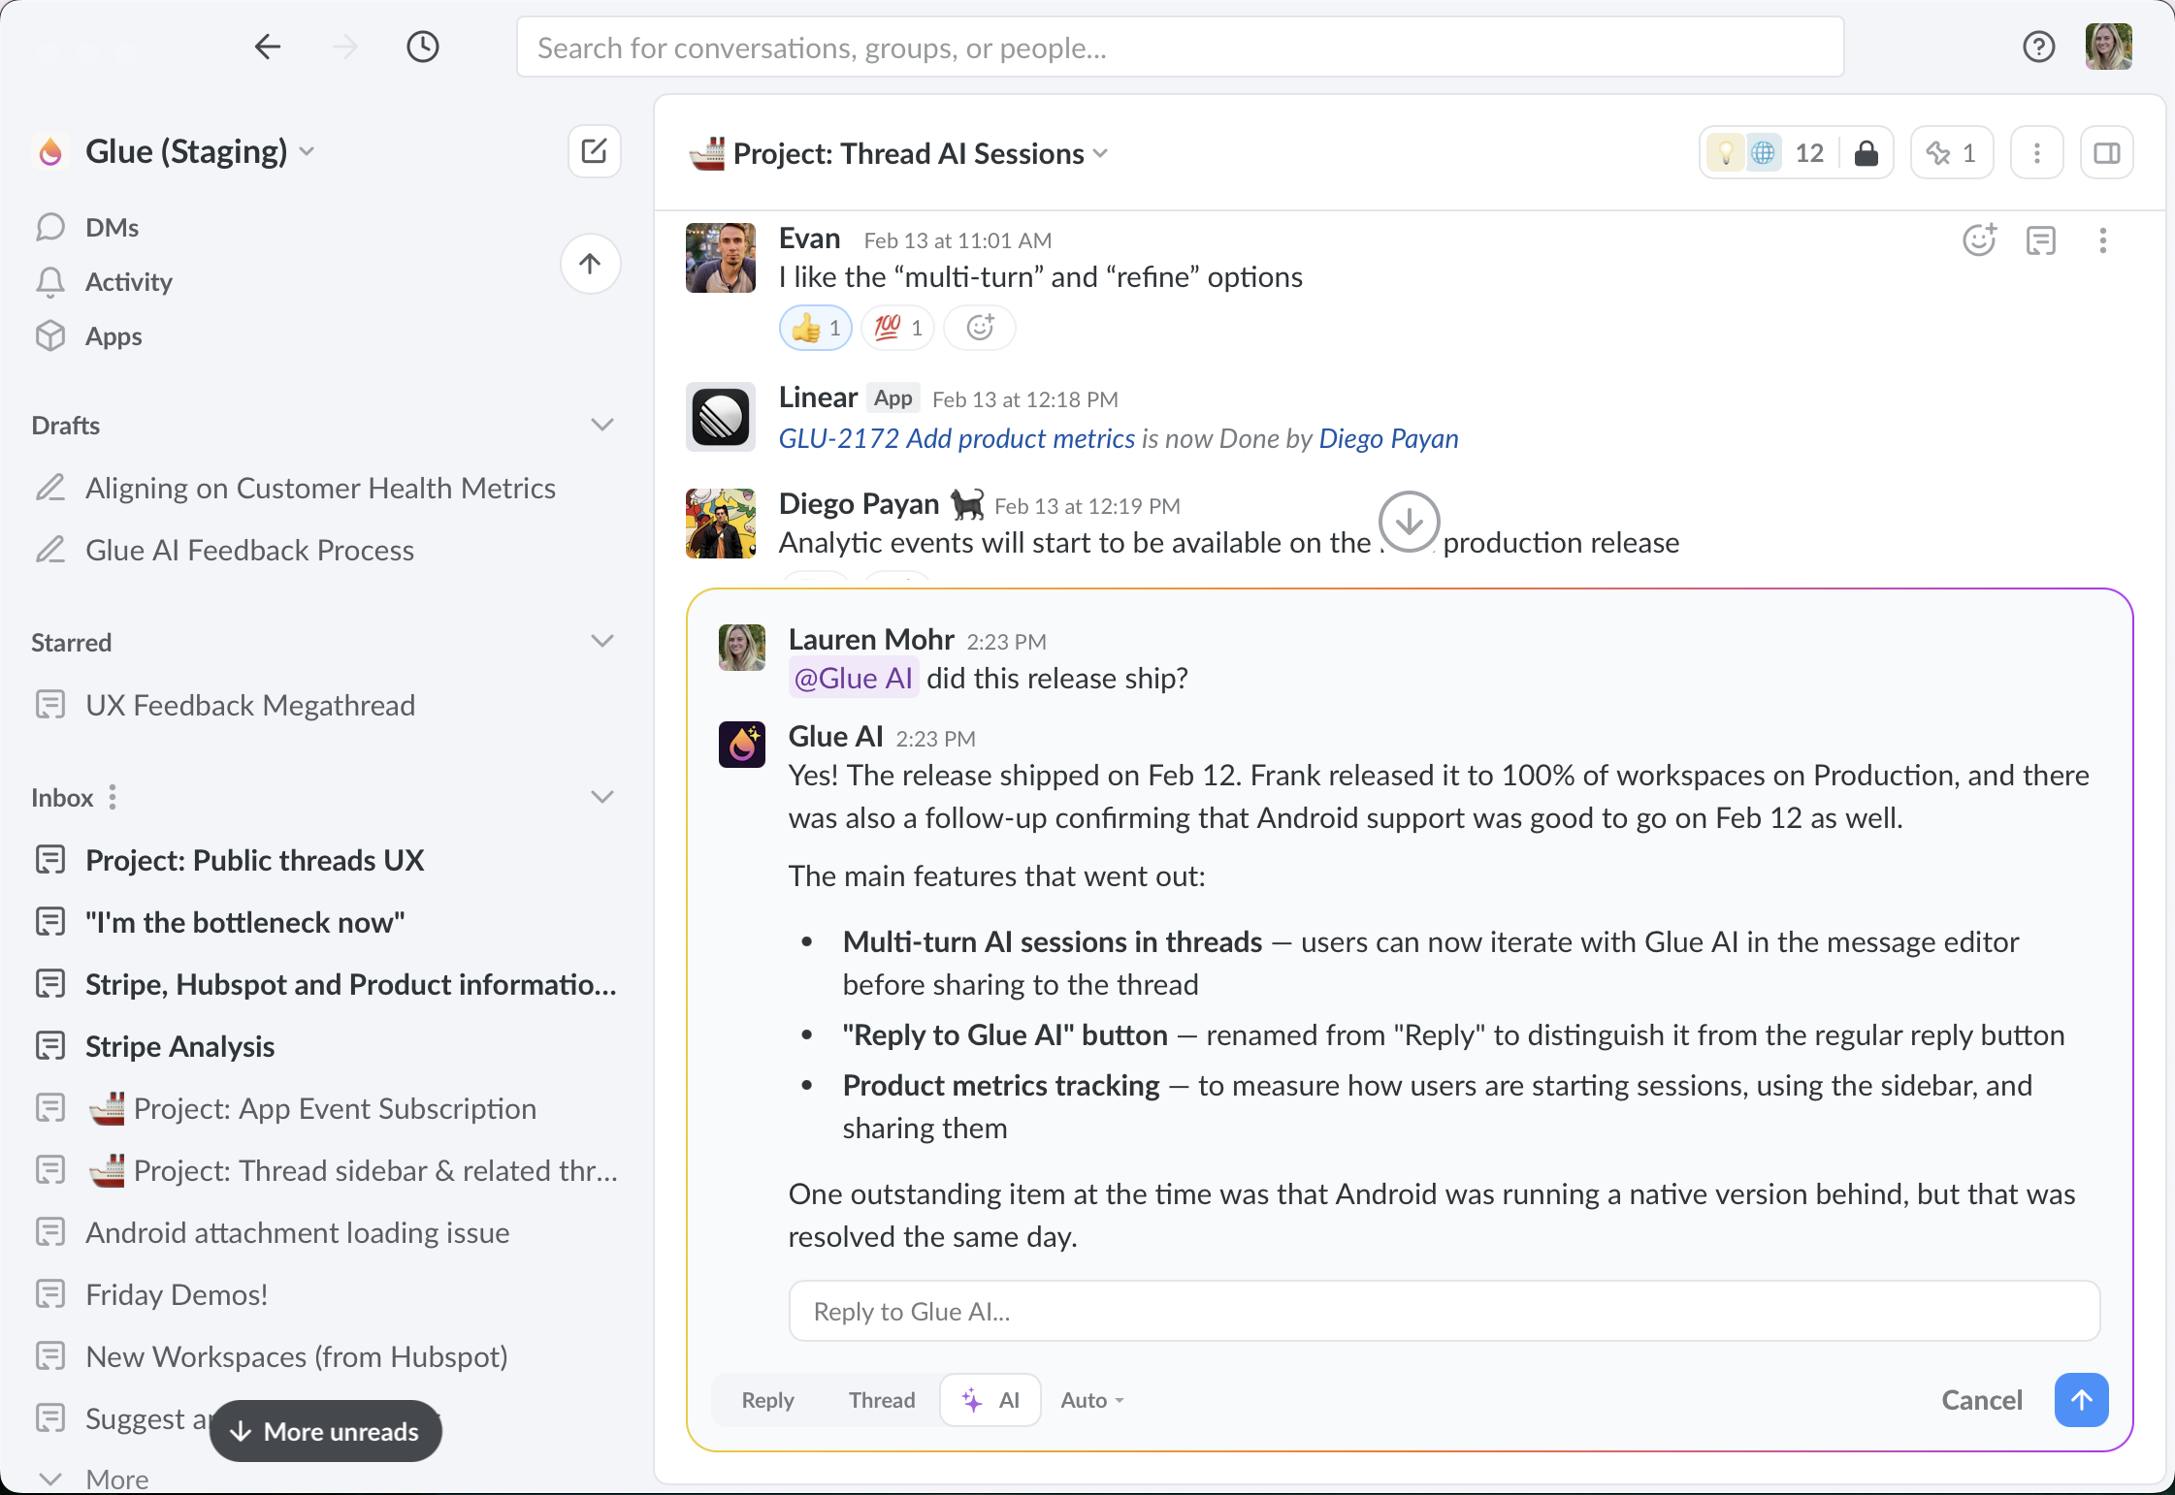Click the scroll-to-bottom arrow in chat

[x=1409, y=522]
